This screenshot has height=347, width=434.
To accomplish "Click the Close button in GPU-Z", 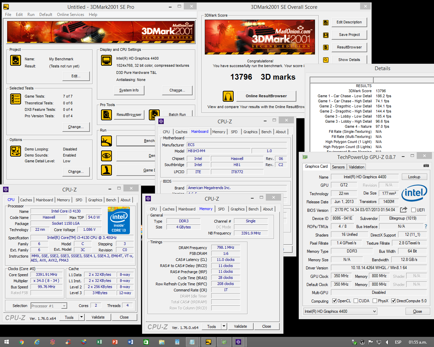I will tap(417, 312).
